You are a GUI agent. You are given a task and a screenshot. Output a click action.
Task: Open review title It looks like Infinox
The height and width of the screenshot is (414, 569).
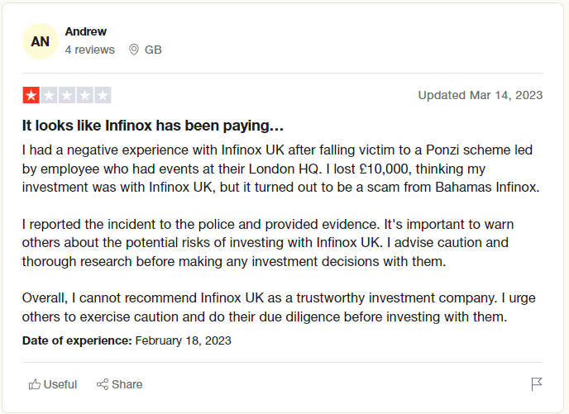[153, 126]
